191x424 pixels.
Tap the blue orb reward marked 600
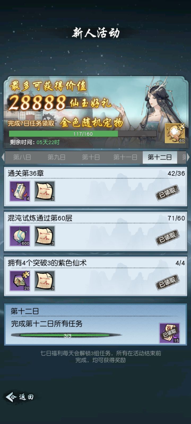pyautogui.click(x=20, y=236)
